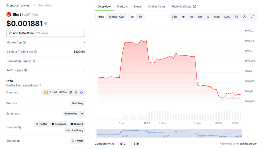Switch to candlestick chart view
Screen dimensions: 266x149
pos(141,17)
